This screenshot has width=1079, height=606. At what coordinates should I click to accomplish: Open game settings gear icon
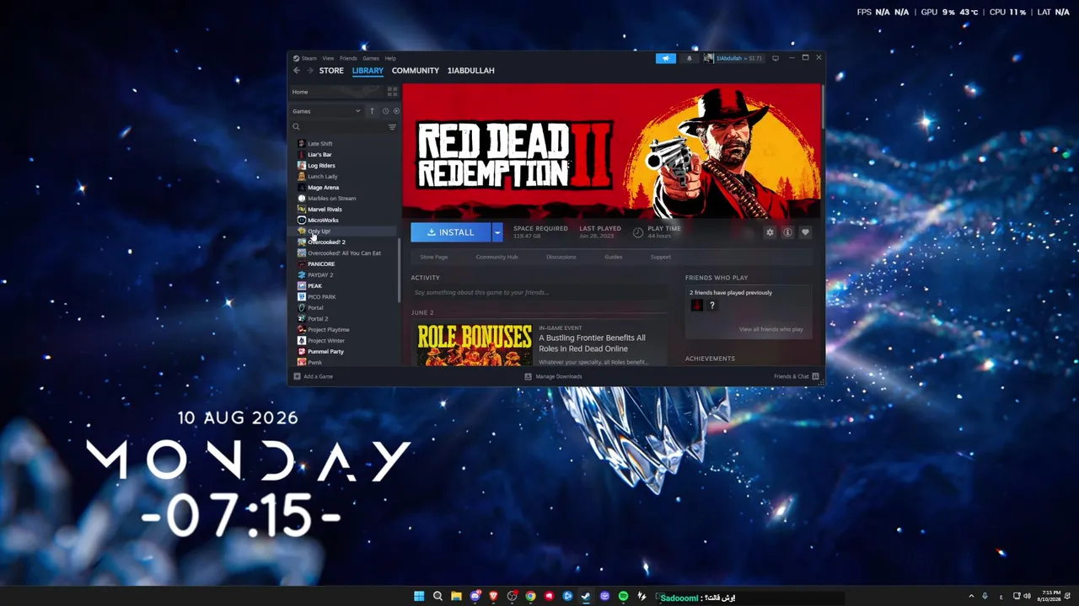[x=770, y=232]
